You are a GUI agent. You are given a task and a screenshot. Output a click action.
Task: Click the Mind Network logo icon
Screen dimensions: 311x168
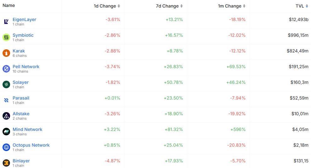coord(6,132)
